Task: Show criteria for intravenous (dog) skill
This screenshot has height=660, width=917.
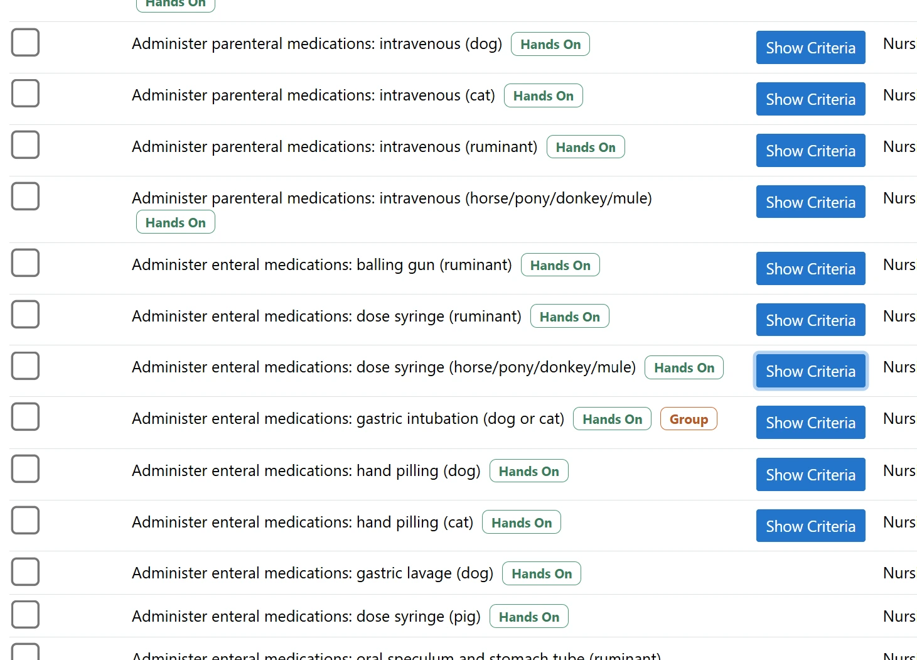Action: [x=810, y=48]
